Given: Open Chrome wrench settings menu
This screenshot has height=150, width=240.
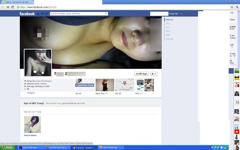Looking at the screenshot, I should tap(237, 7).
